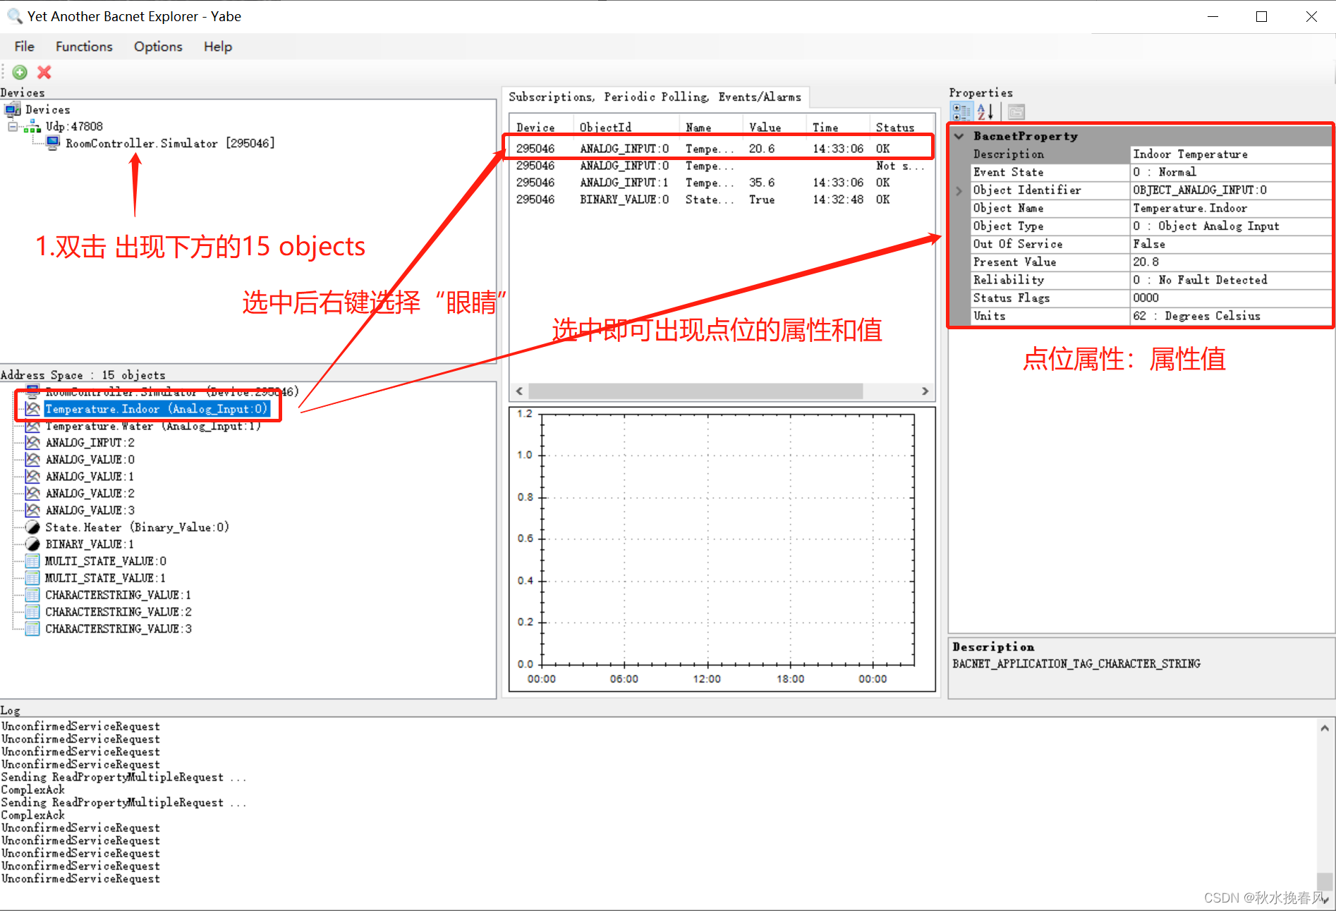Select the Temperature.Indoor (Analog_Input:0) object
This screenshot has width=1336, height=911.
coord(157,409)
